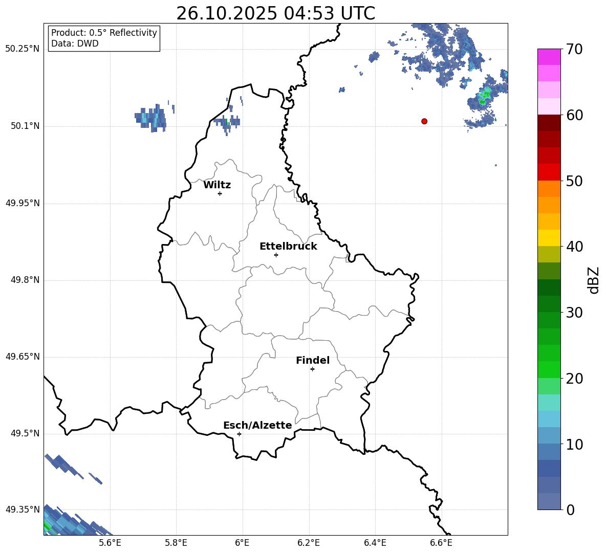Click the title 26.10.2025 04:53 UTC
This screenshot has width=606, height=553.
(x=275, y=13)
